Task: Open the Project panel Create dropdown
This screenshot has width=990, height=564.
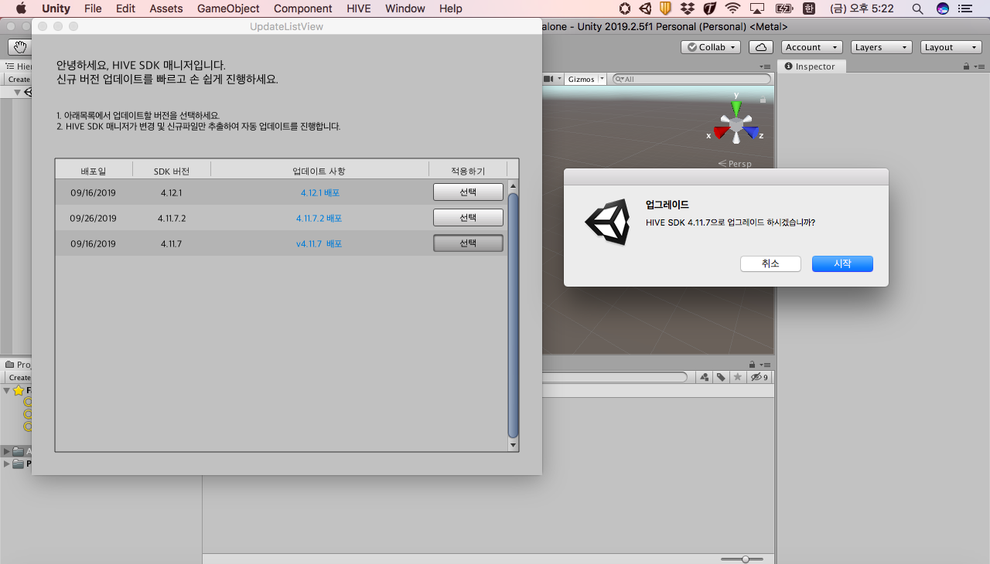Action: pyautogui.click(x=19, y=377)
